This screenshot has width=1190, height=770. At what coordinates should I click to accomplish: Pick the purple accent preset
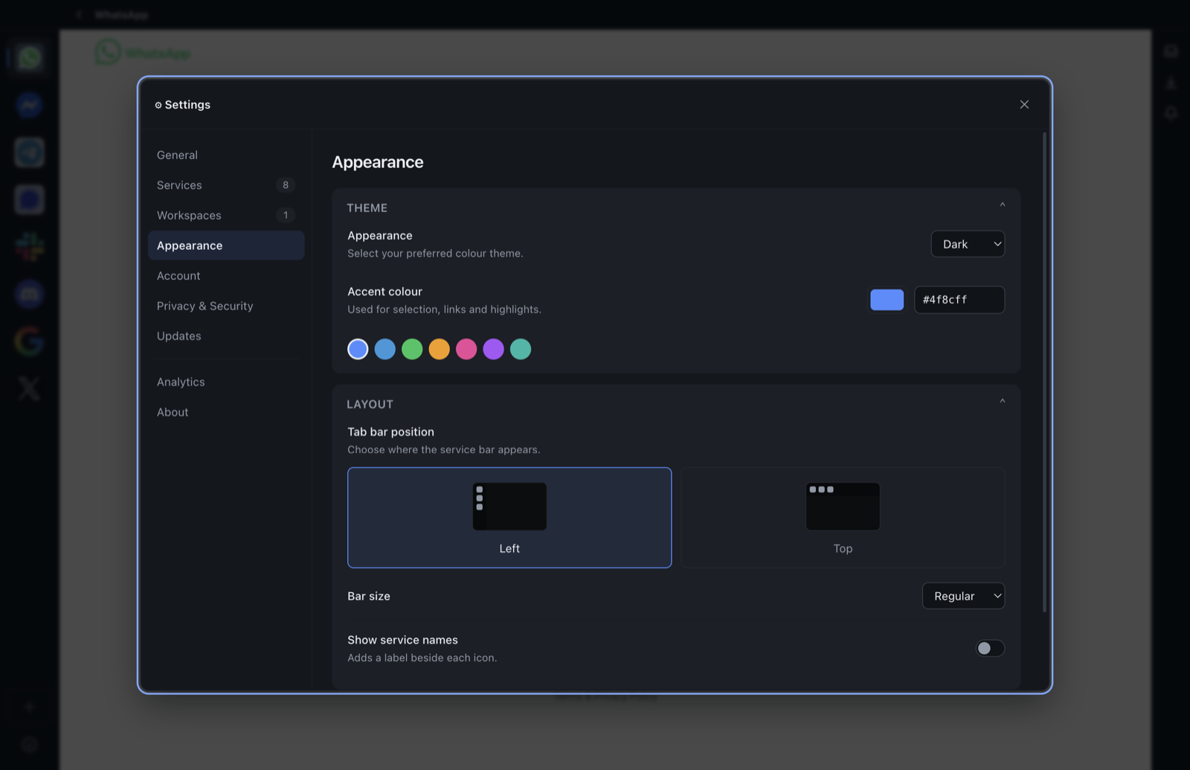pyautogui.click(x=493, y=349)
